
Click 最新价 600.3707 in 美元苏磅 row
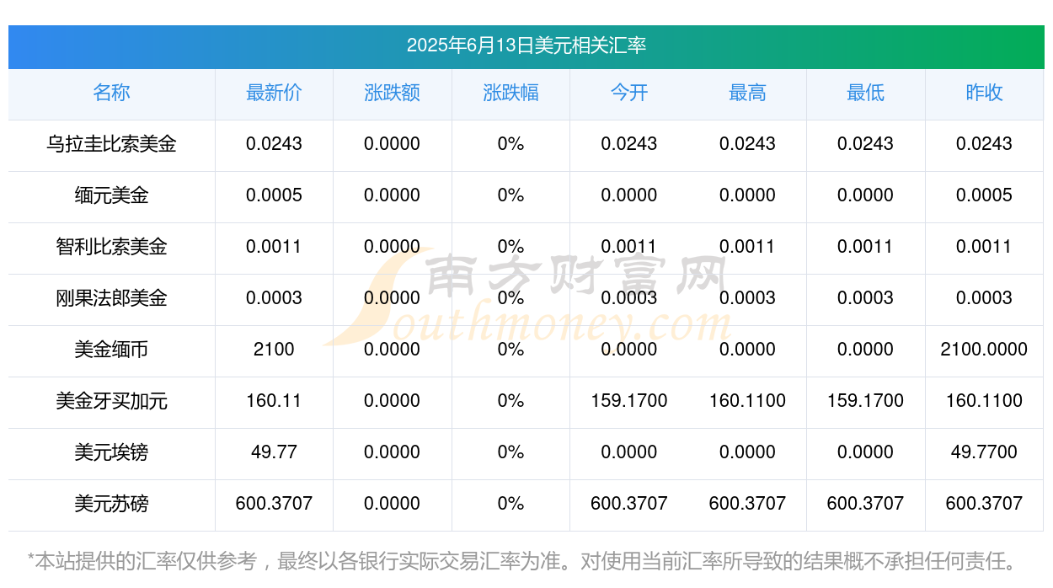(x=274, y=504)
